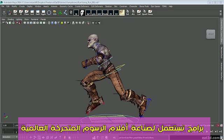Viewport: 224px width, 140px height.
Task: Open the Constrain menu
Action: coord(123,6)
